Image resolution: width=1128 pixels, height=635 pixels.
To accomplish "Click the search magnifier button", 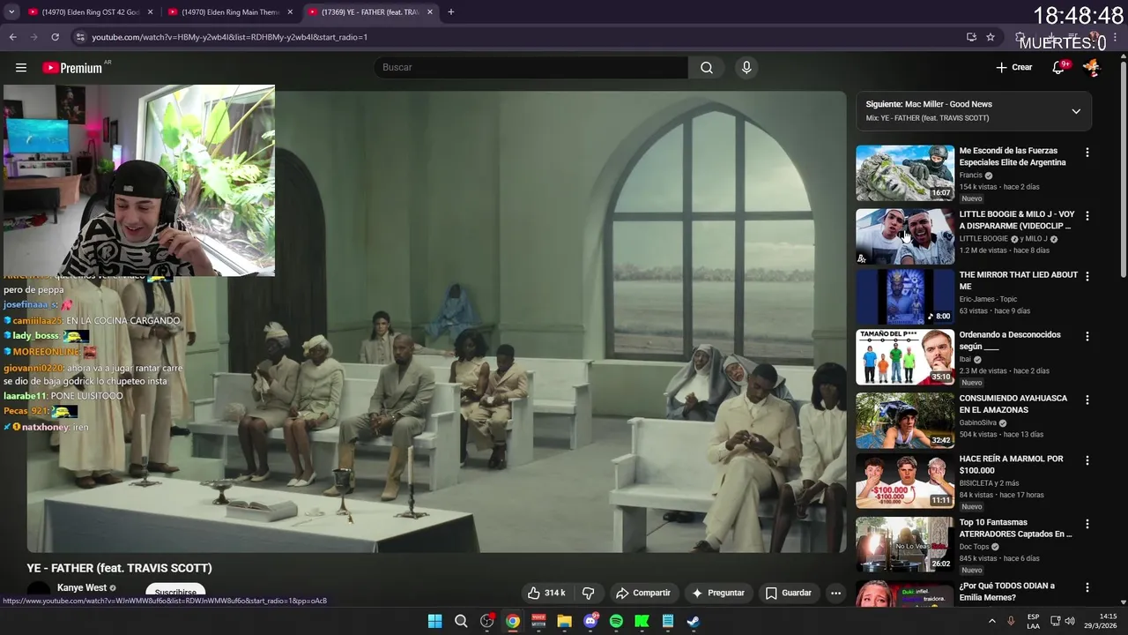I will pyautogui.click(x=707, y=68).
